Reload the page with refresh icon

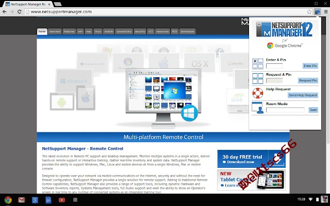[x=20, y=12]
